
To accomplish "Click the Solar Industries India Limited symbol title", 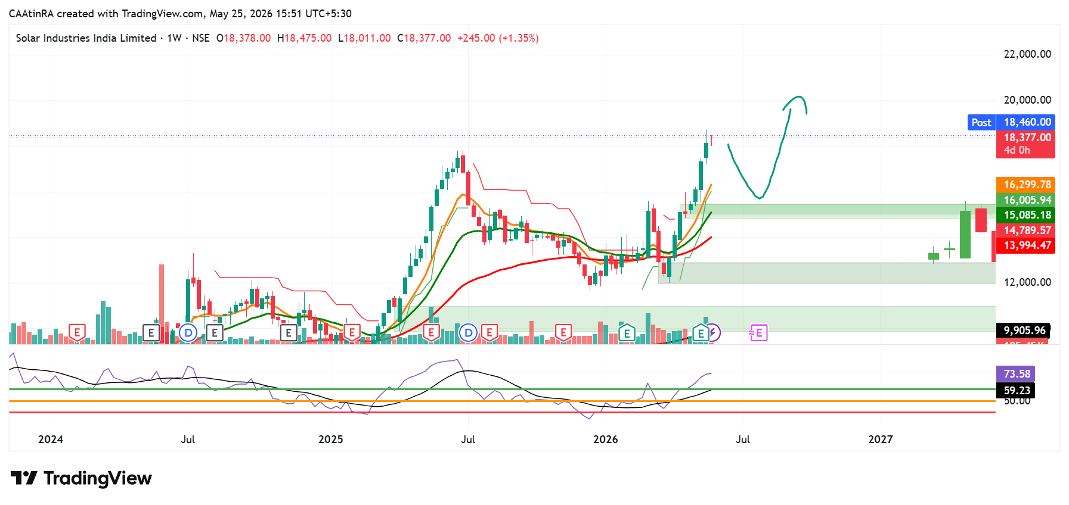I will pos(86,38).
